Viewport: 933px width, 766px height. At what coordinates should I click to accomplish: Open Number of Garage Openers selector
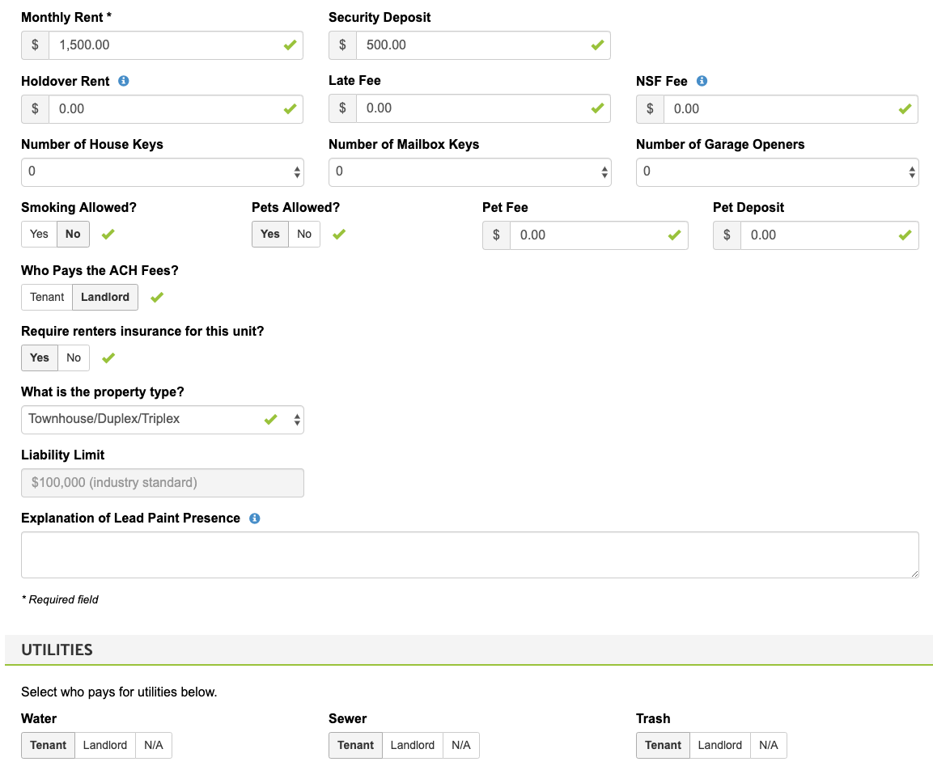(777, 171)
